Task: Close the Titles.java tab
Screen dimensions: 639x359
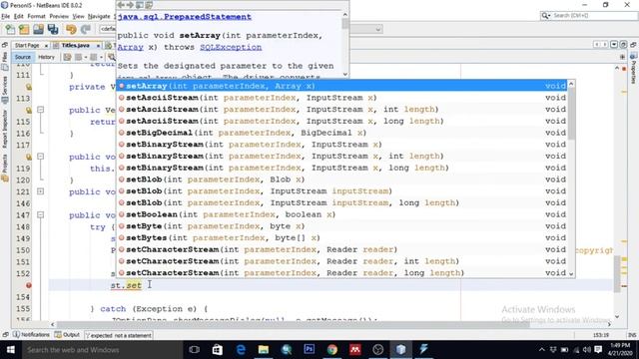Action: [98, 46]
